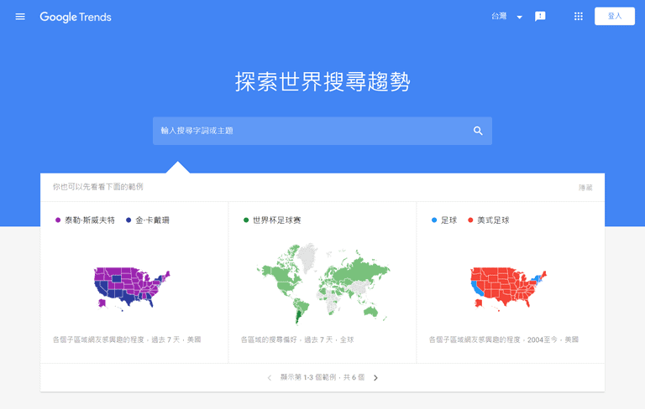Open the 泰勒·斯威夫特 US map example
The height and width of the screenshot is (409, 645).
tap(132, 287)
